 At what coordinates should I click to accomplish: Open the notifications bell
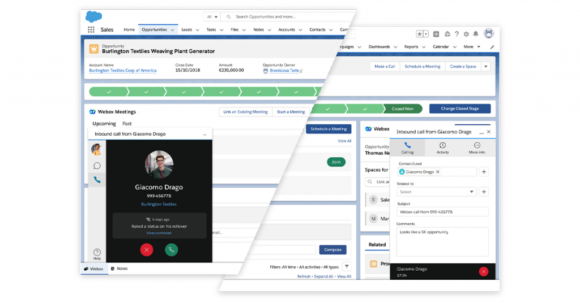point(476,34)
